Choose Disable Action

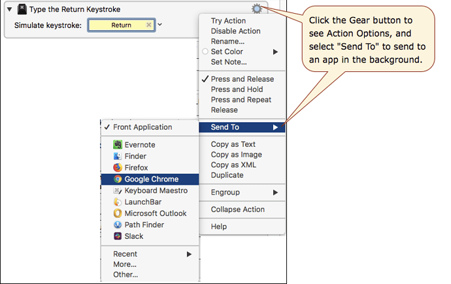pos(242,31)
